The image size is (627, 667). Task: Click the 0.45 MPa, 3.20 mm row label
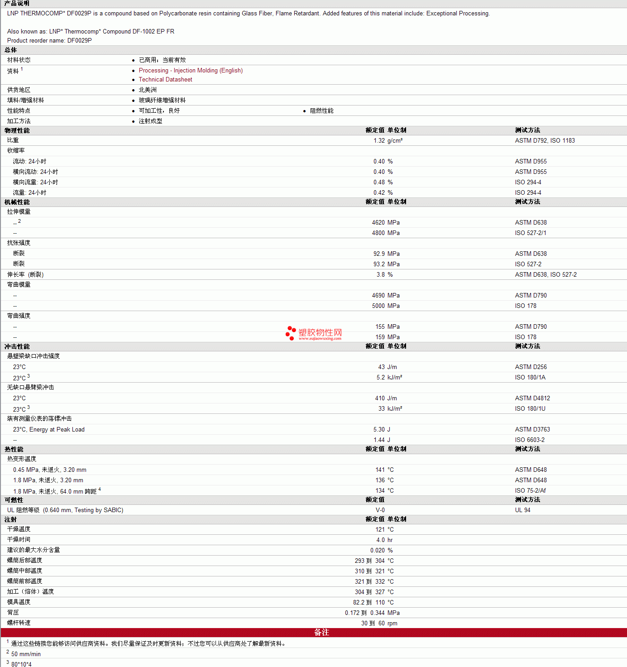pos(50,470)
